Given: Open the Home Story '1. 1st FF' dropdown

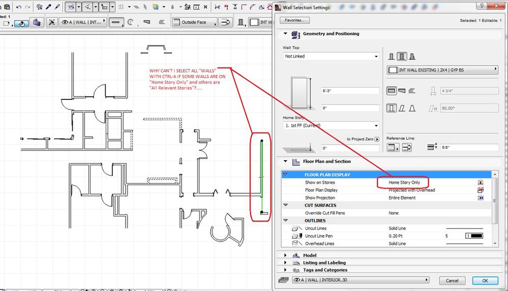Looking at the screenshot, I should (331, 125).
